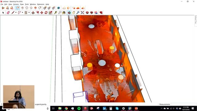
Task: Toggle the highlighted X-Ray style button
Action: [x=18, y=8]
